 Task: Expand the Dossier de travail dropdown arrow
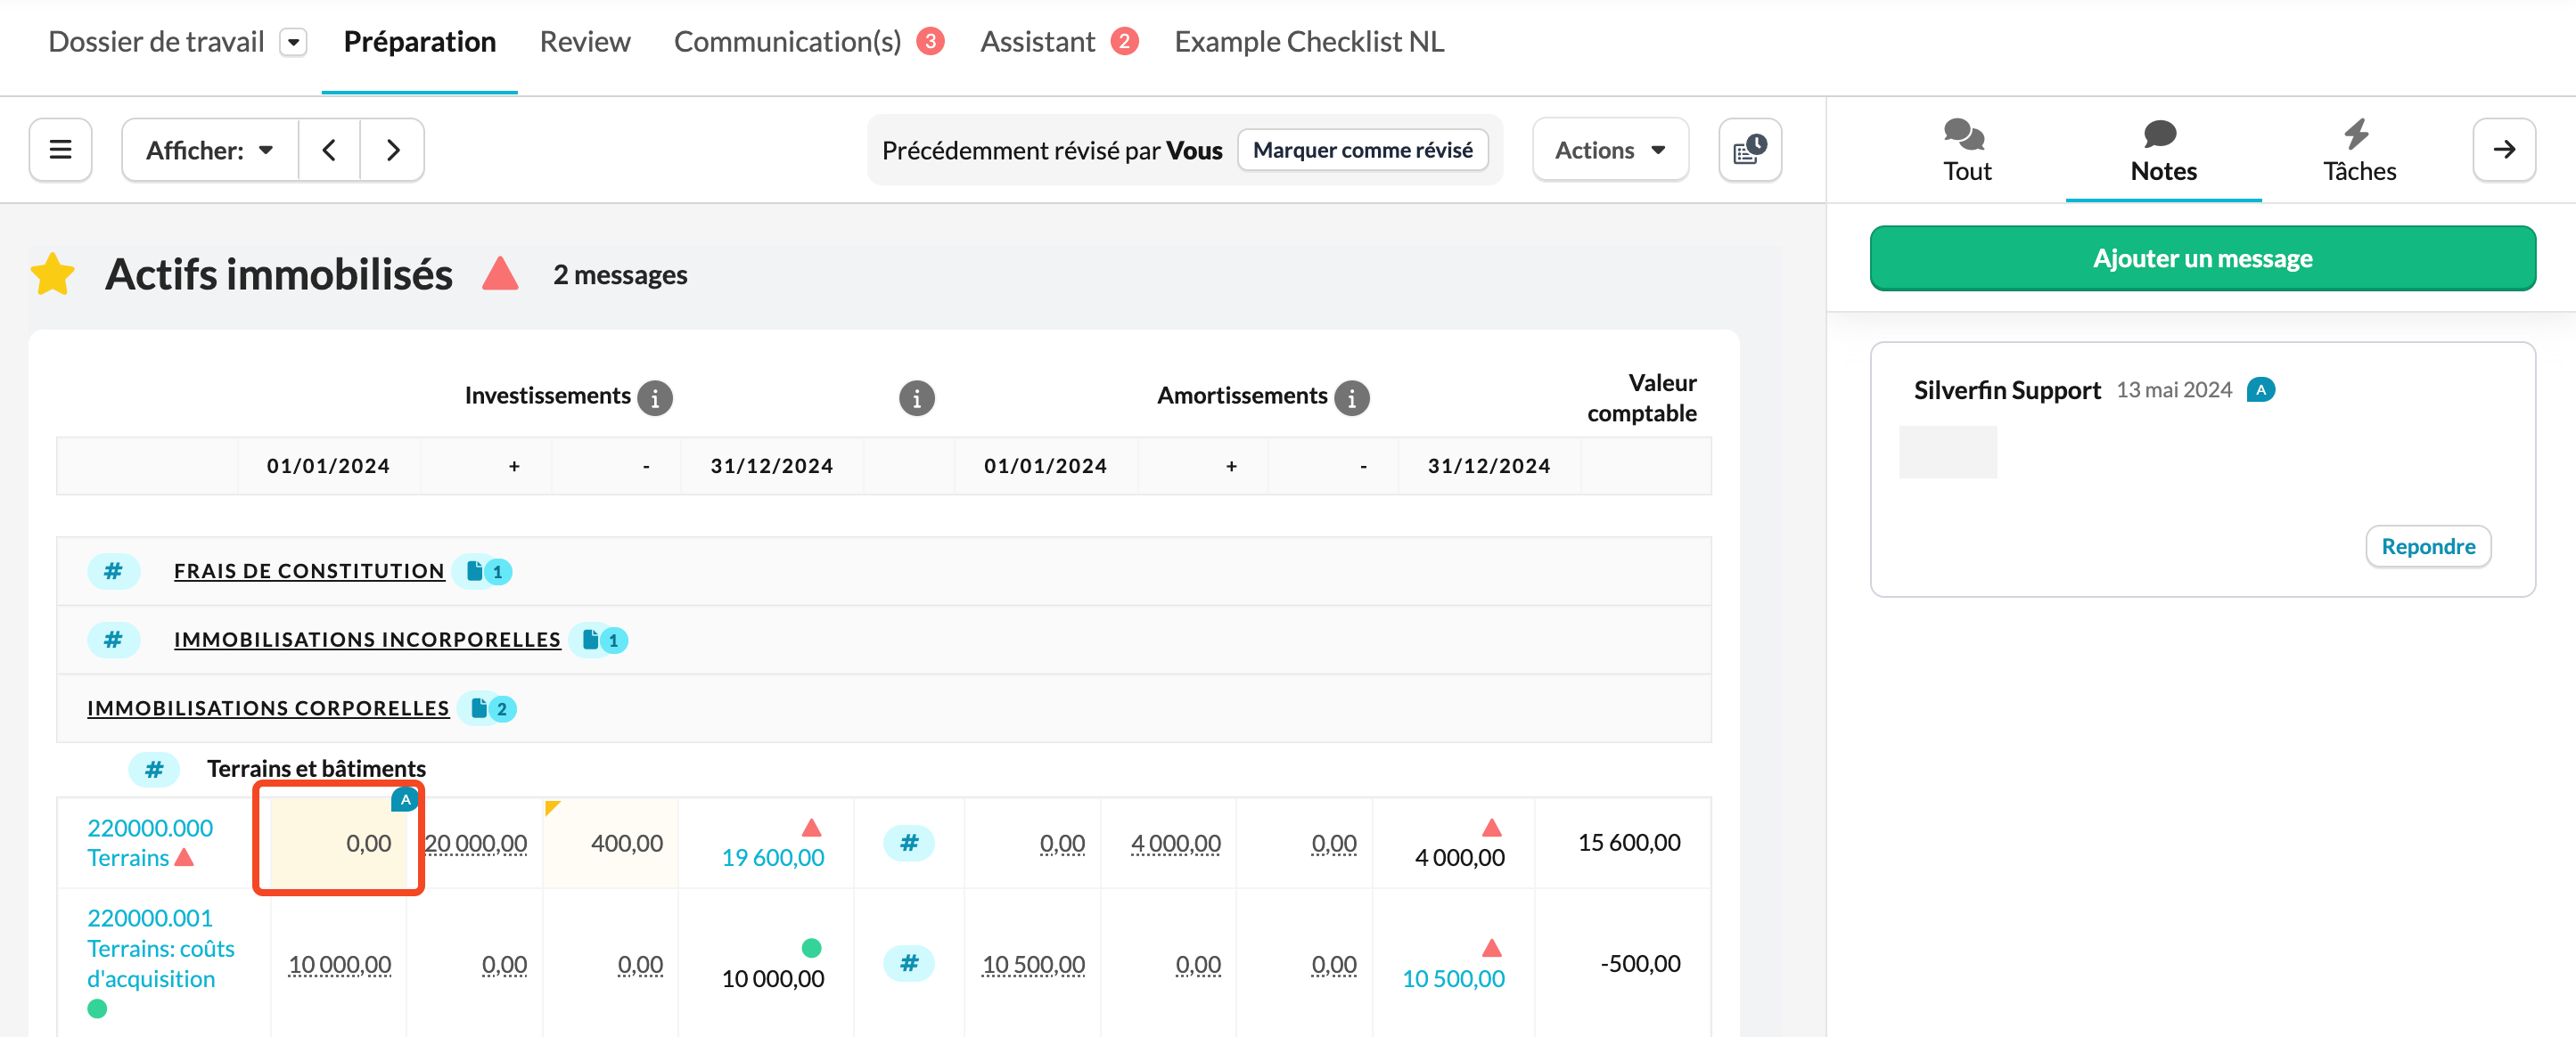click(x=293, y=42)
